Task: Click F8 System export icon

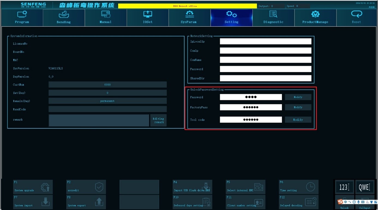Action: coord(99,202)
